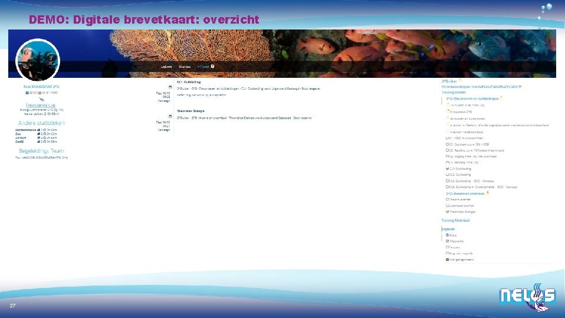Toggle the Theorie examen checkbox
The width and height of the screenshot is (565, 318).
pyautogui.click(x=448, y=199)
